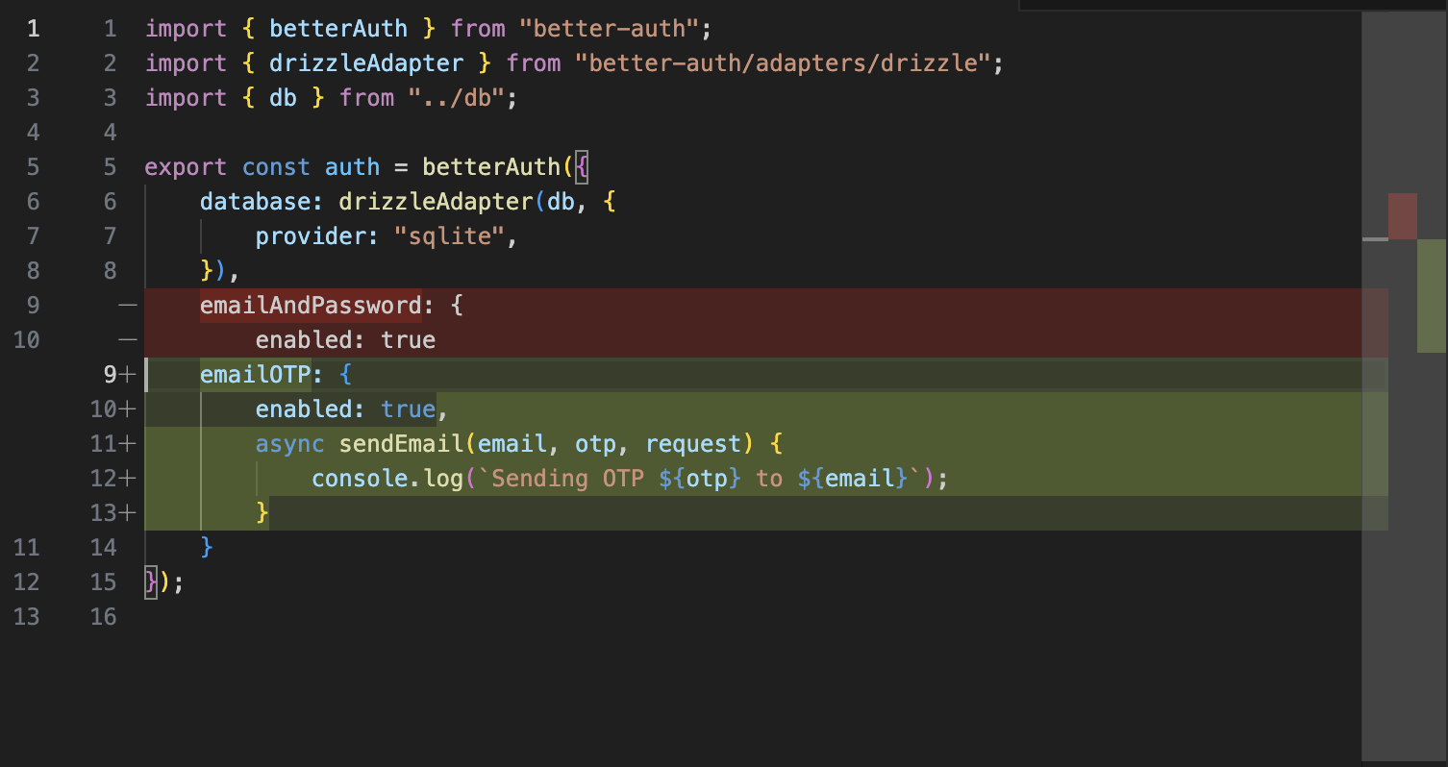The image size is (1448, 767).
Task: Click the "better-auth/adapters/drizzle" string
Action: pyautogui.click(x=784, y=63)
